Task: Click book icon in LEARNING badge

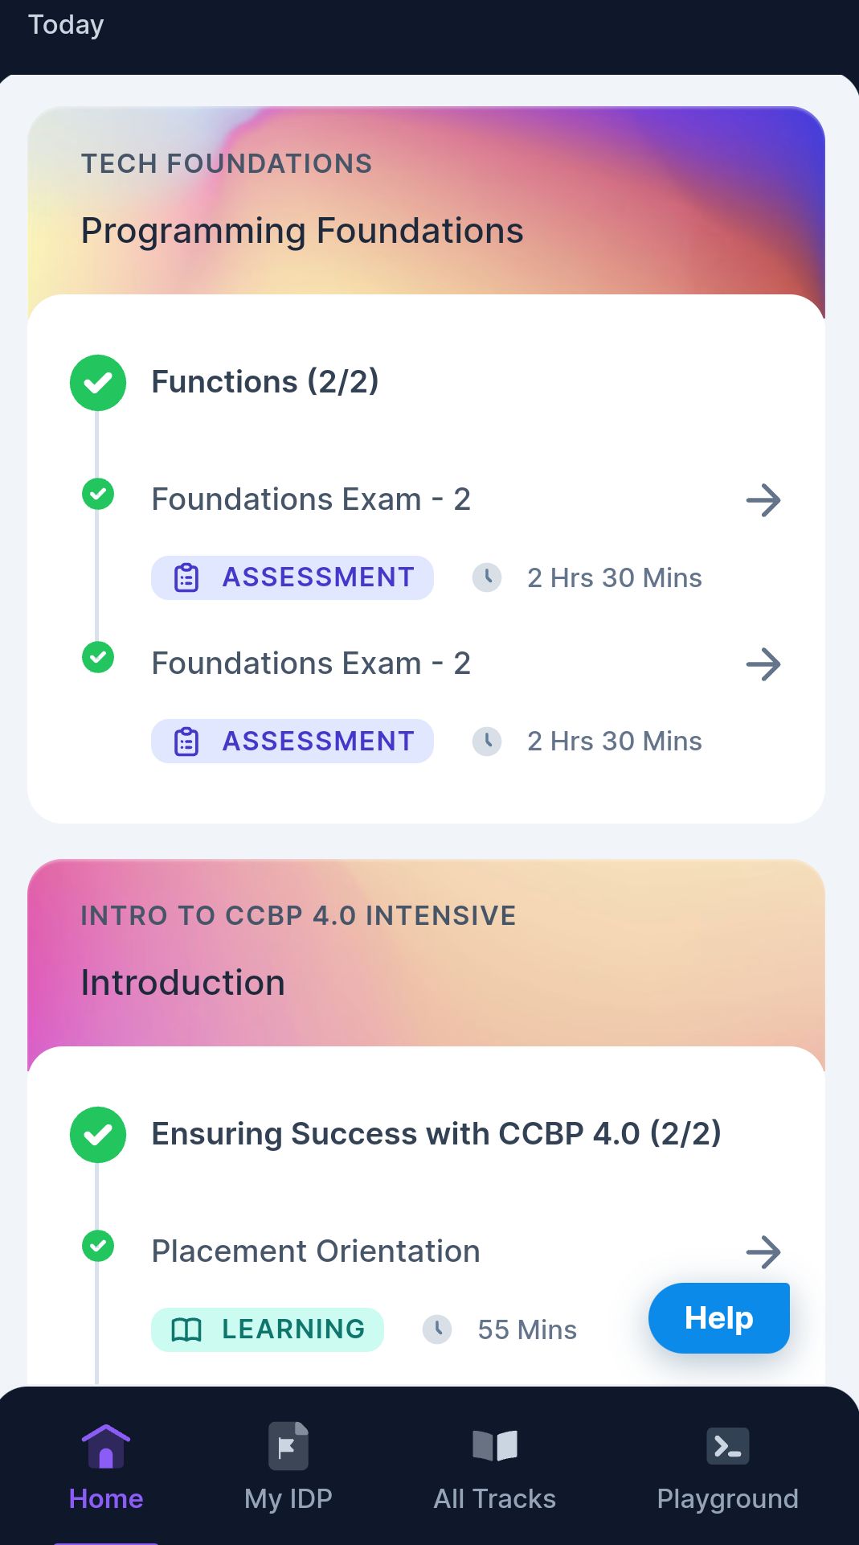Action: pyautogui.click(x=186, y=1329)
